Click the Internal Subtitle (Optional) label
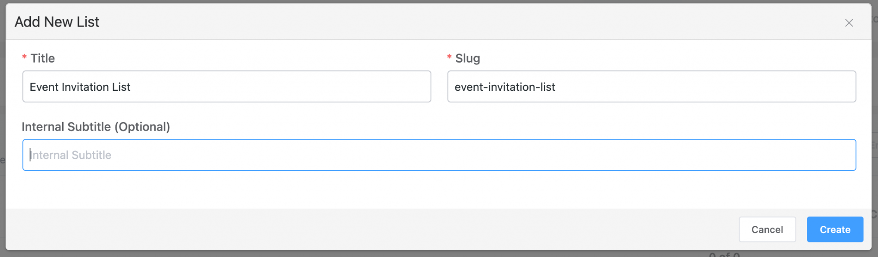Image resolution: width=878 pixels, height=257 pixels. point(96,127)
